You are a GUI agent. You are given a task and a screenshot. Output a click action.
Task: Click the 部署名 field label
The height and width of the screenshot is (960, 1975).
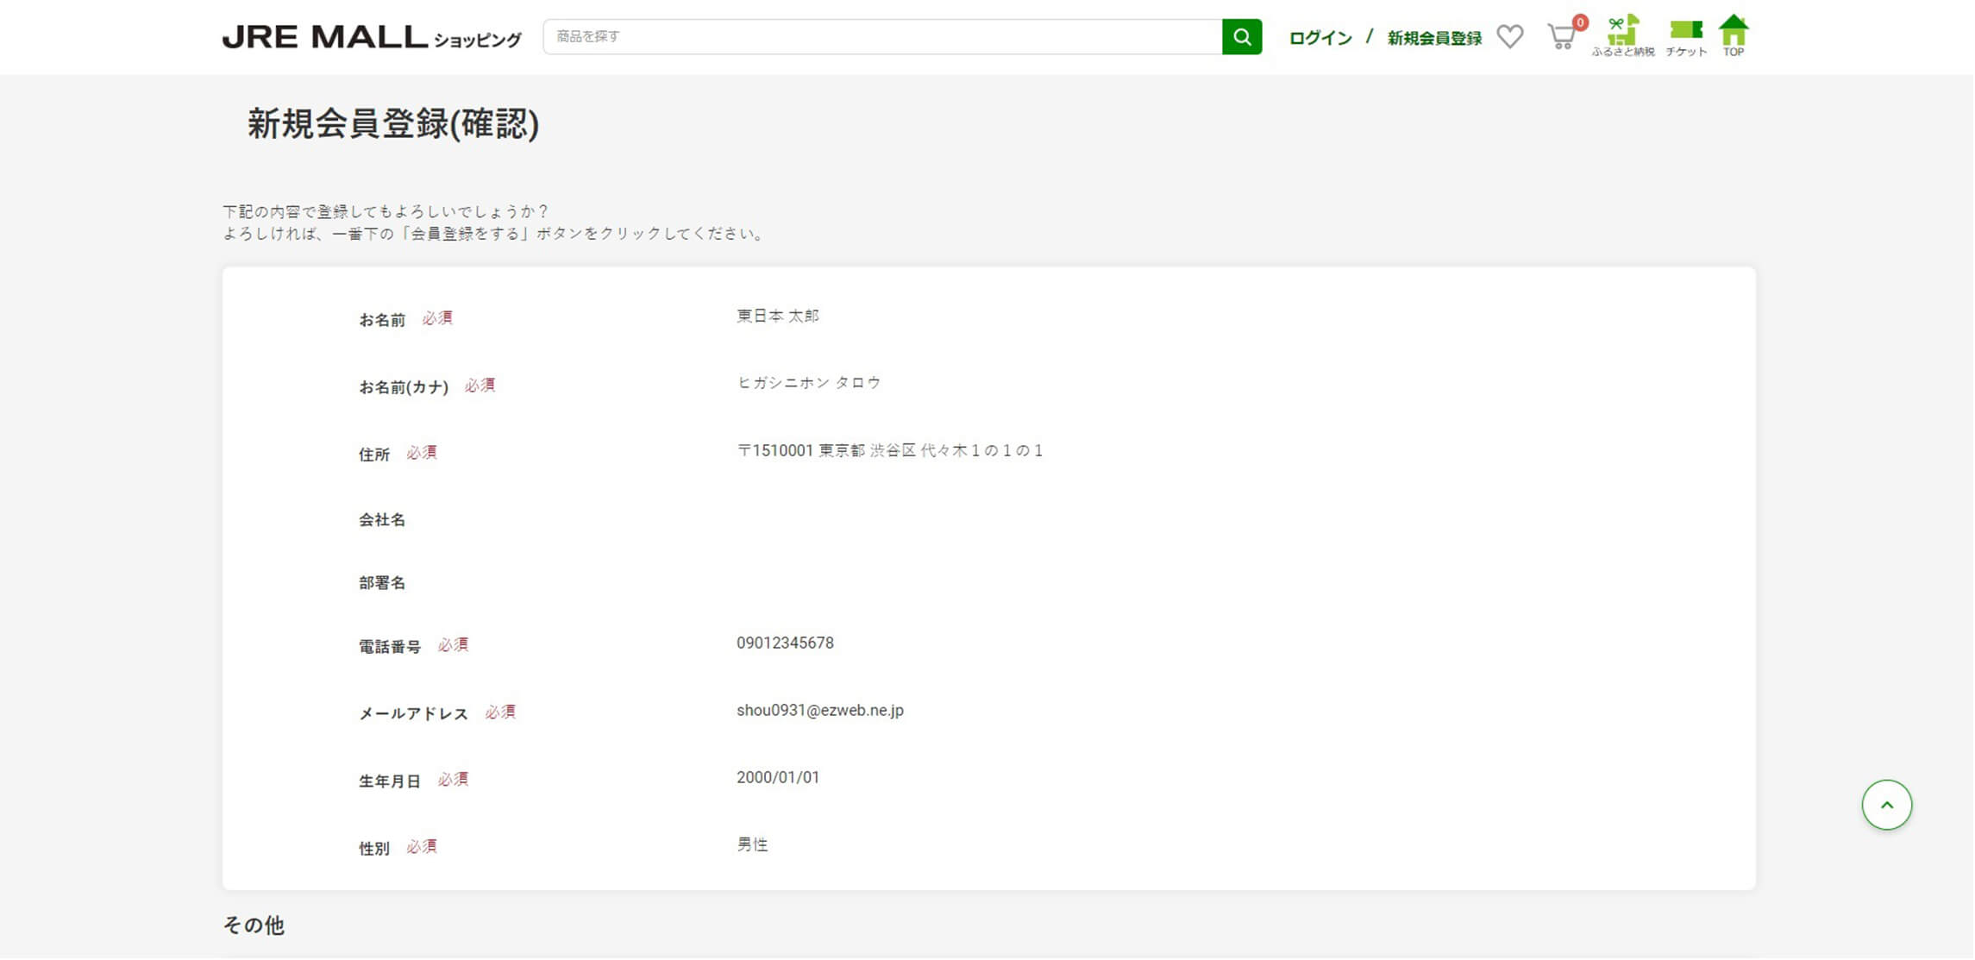click(x=382, y=583)
